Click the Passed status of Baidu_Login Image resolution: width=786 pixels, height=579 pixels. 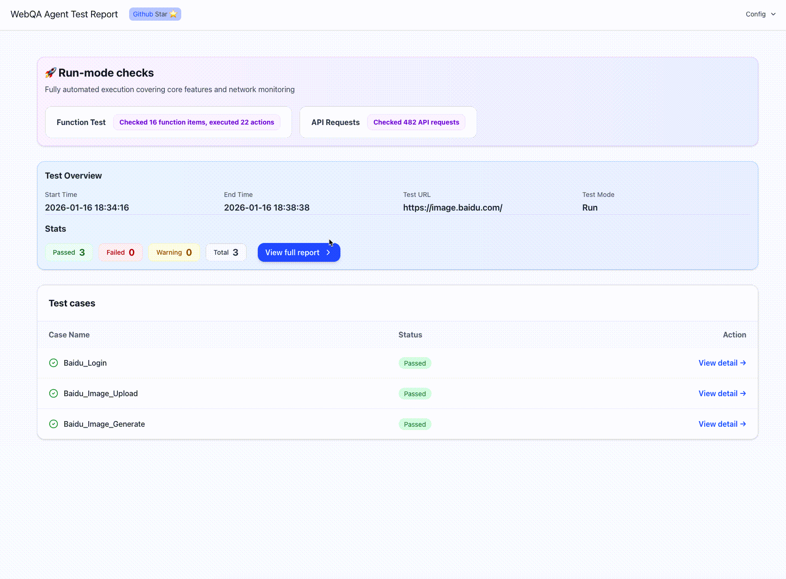coord(415,363)
